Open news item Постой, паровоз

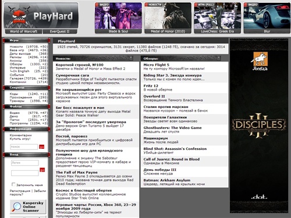pyautogui.click(x=72, y=137)
